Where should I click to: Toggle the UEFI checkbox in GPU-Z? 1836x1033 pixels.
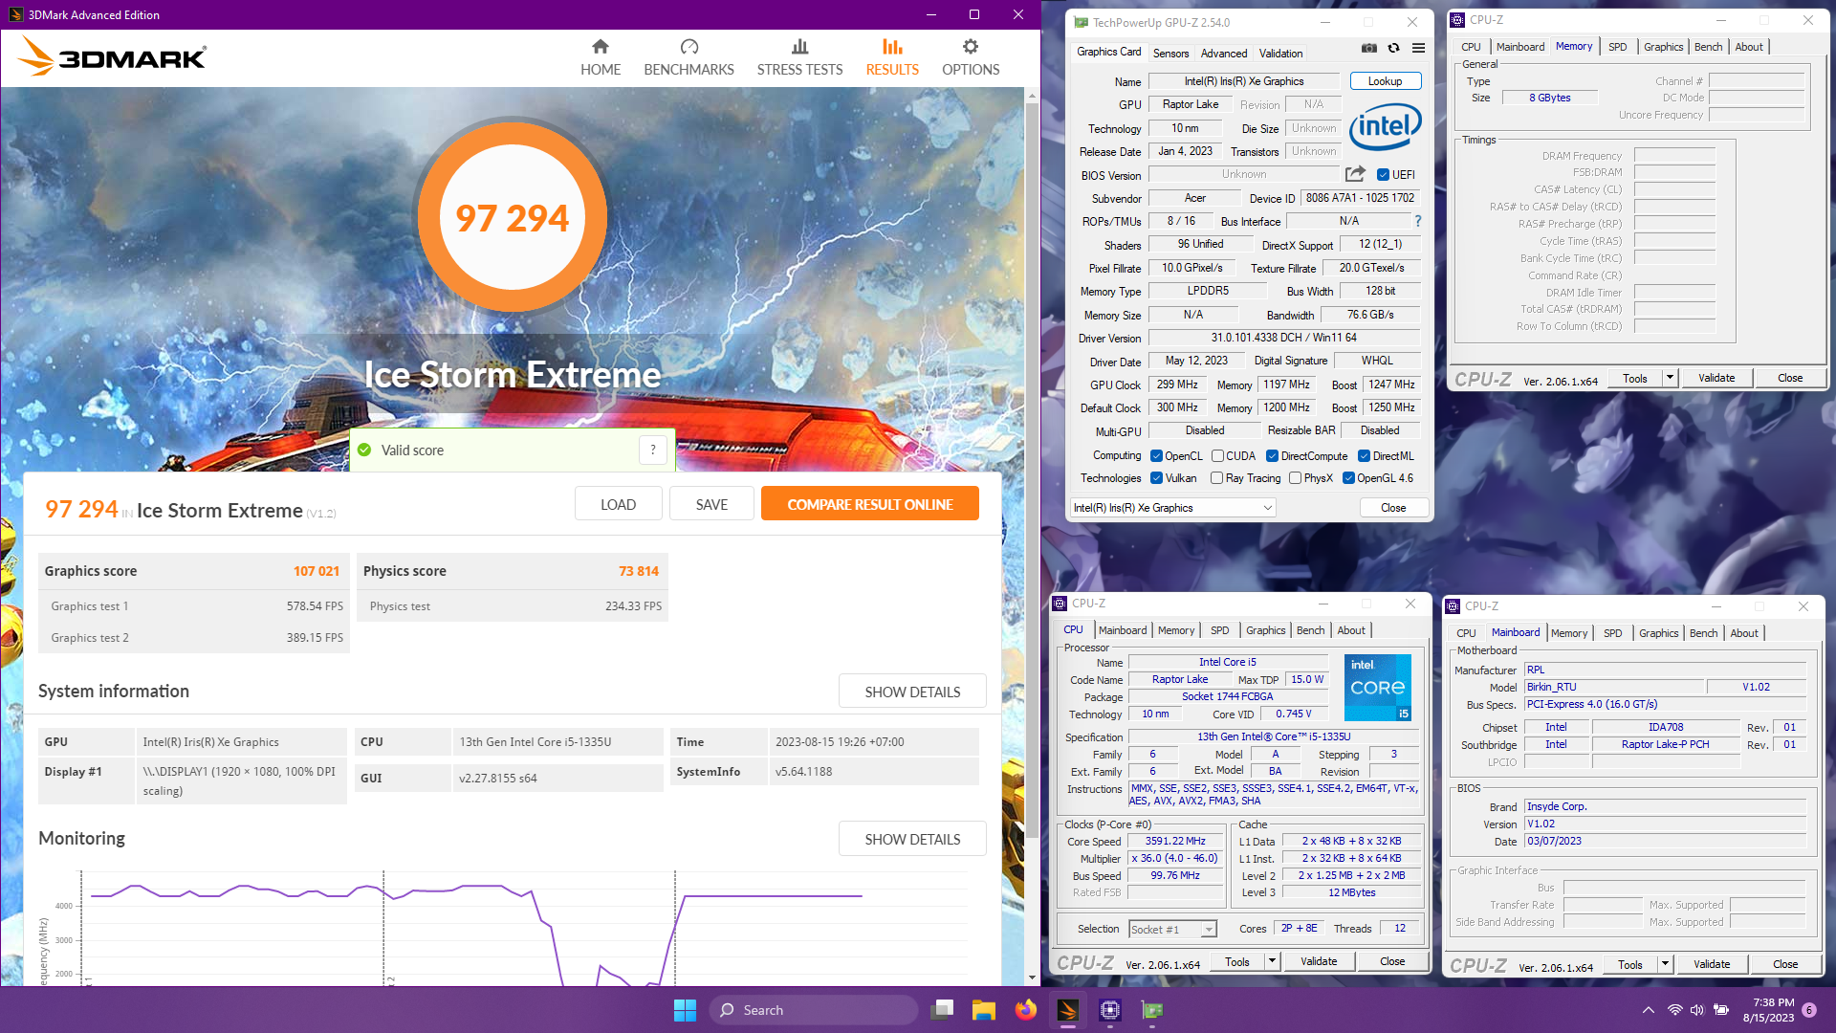click(x=1383, y=175)
